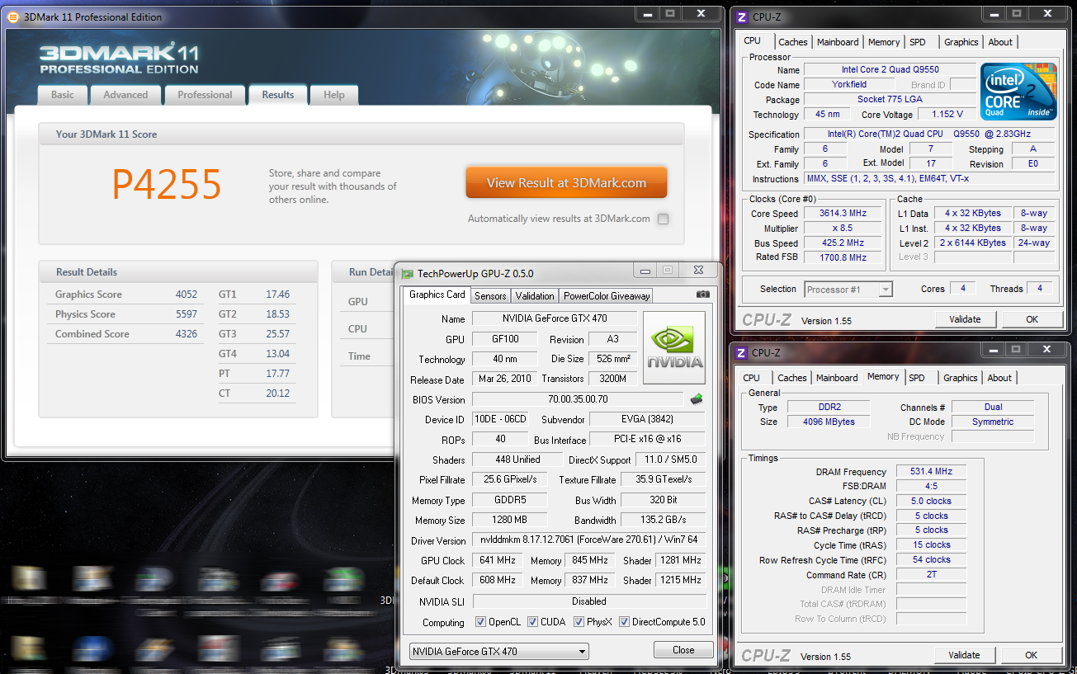Click the Level 2 cache 2 x 6144 KBytes
The image size is (1077, 674).
click(973, 243)
